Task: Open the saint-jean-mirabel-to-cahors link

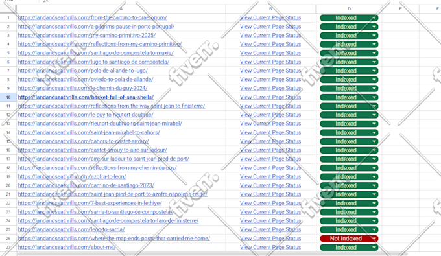Action: tap(89, 132)
